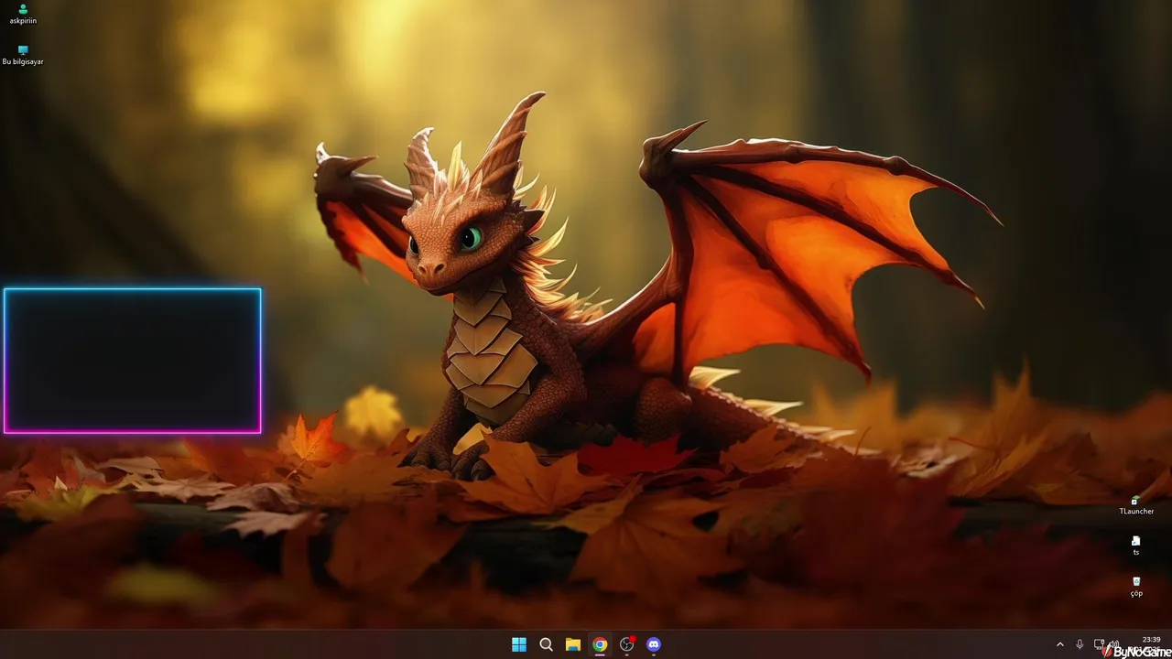Open the Windows Start menu
This screenshot has height=659, width=1172.
[x=519, y=644]
